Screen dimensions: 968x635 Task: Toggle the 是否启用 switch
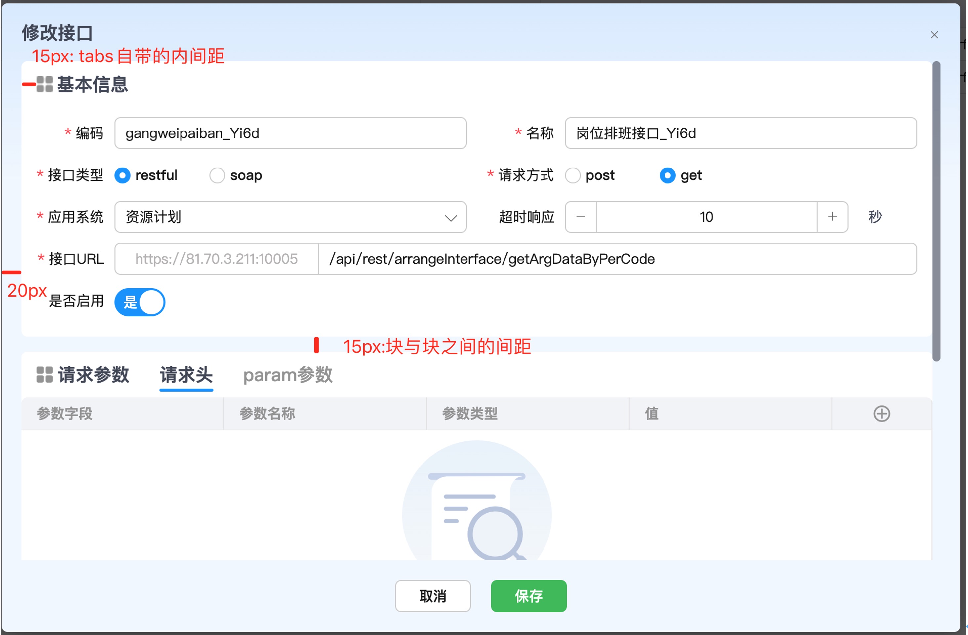[x=140, y=302]
